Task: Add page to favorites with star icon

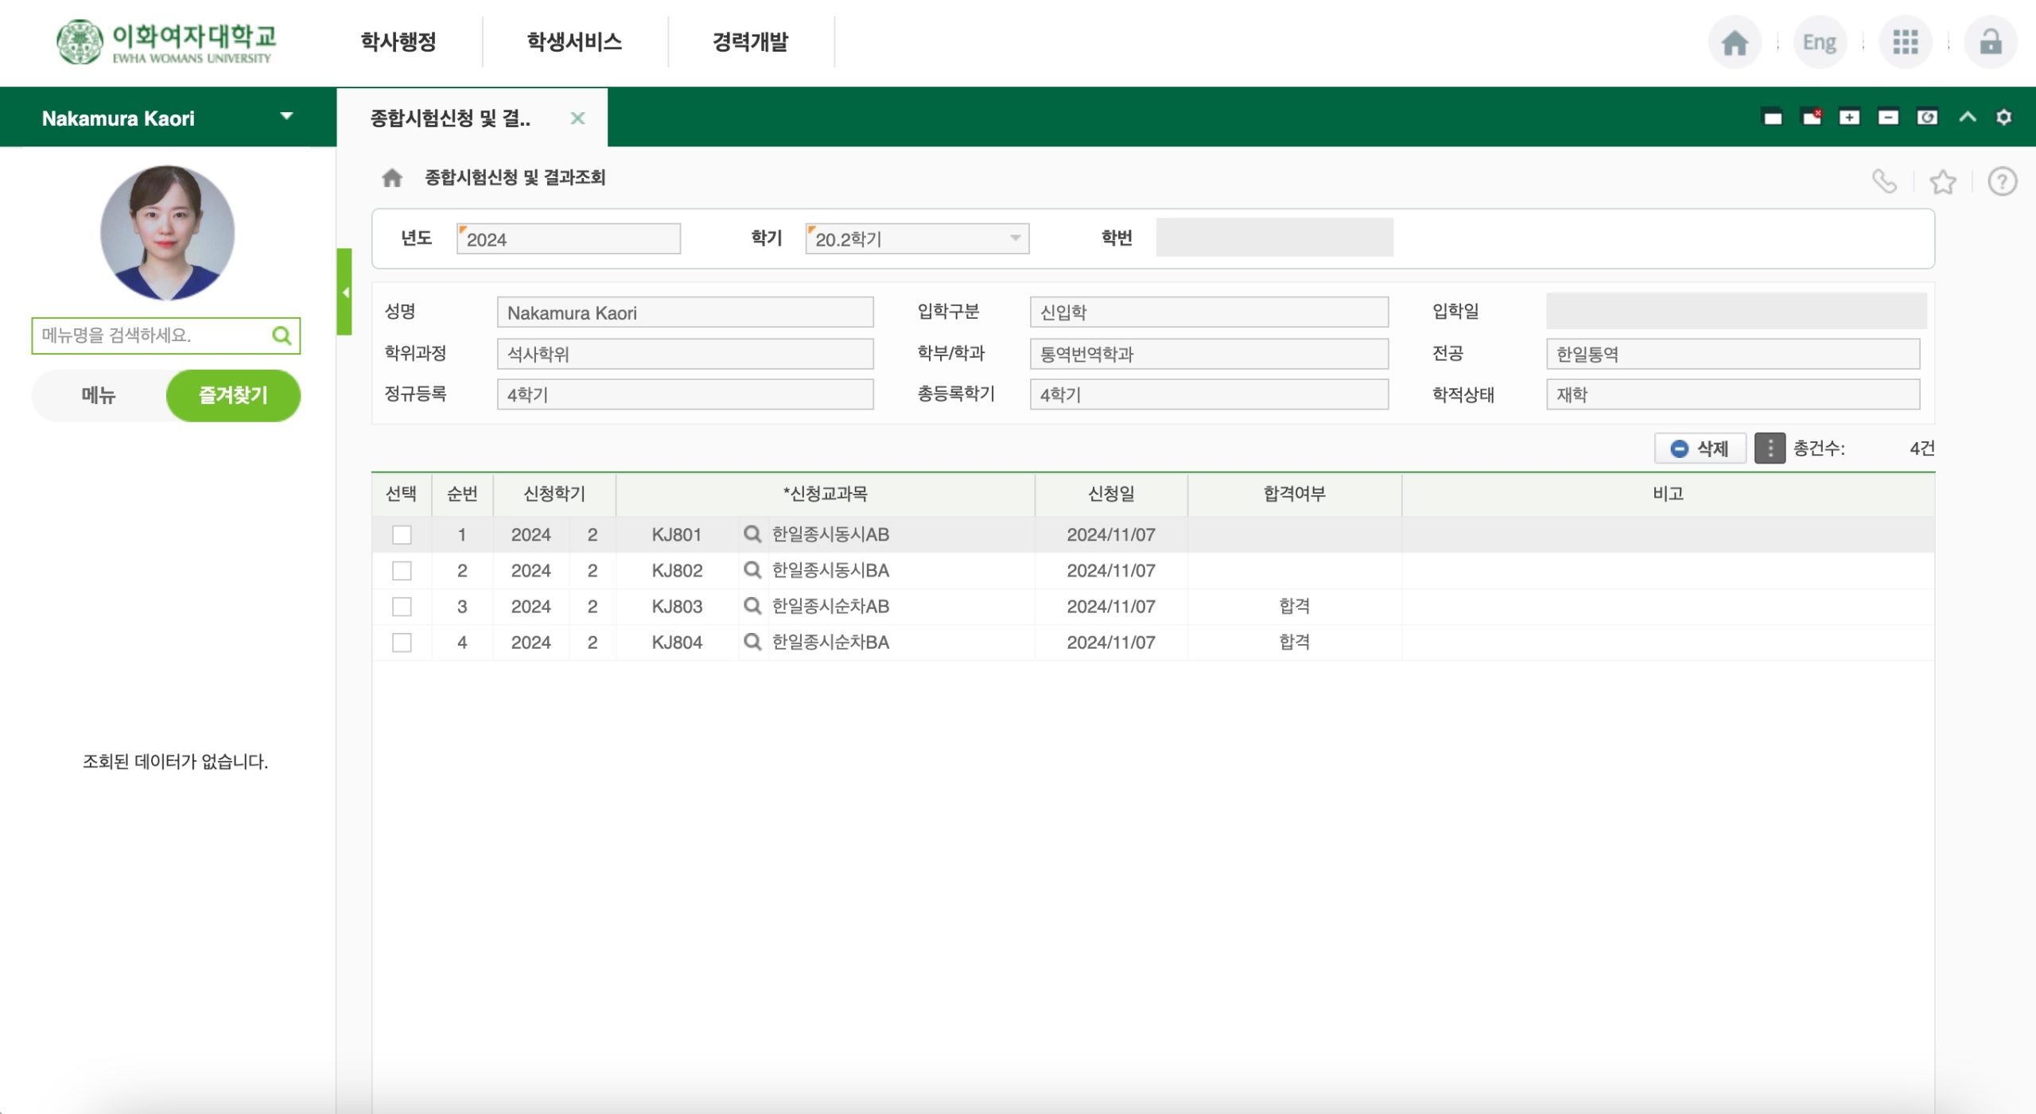Action: tap(1942, 182)
